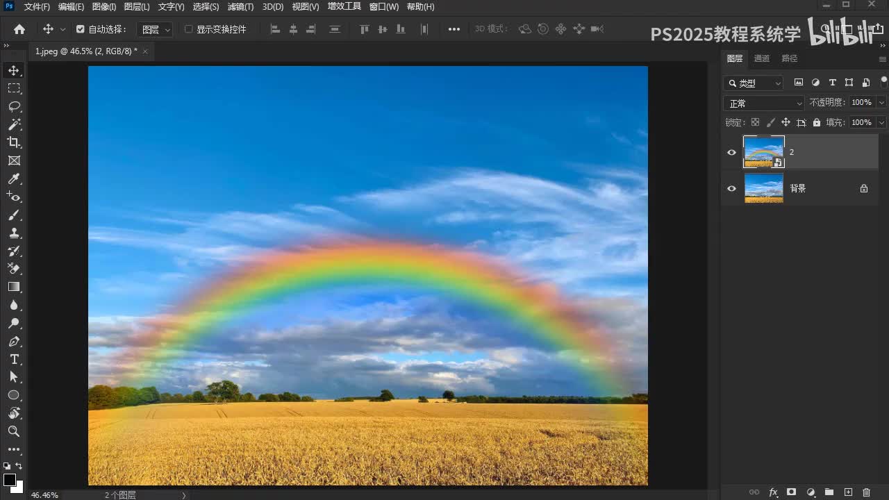Select the History Brush tool

click(x=14, y=251)
